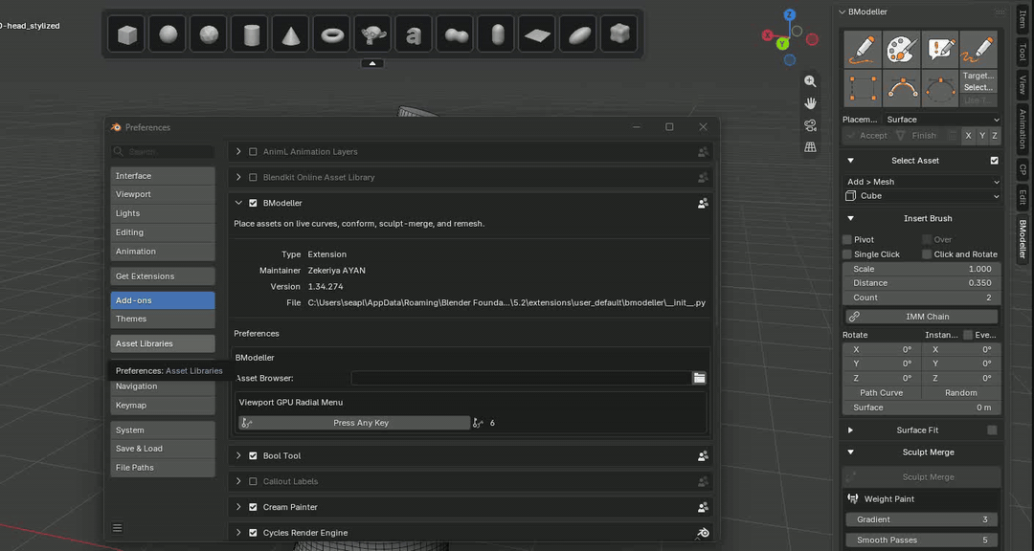Enable the Single Click option
Screen dimensions: 1034x551
[x=847, y=254]
